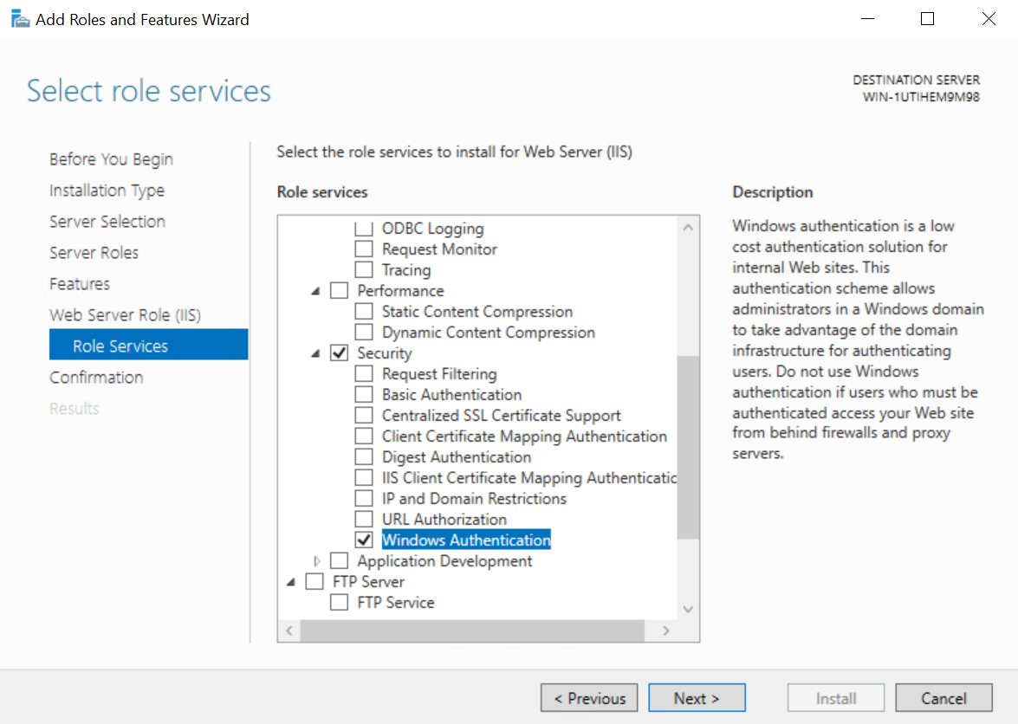Screen dimensions: 1018x724
Task: Select the URL Authorization label
Action: pyautogui.click(x=444, y=519)
